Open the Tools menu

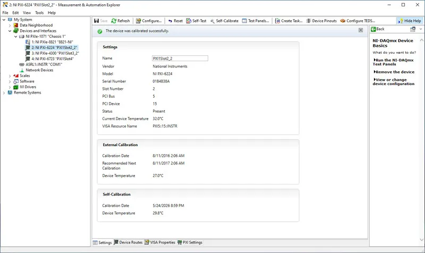(39, 12)
